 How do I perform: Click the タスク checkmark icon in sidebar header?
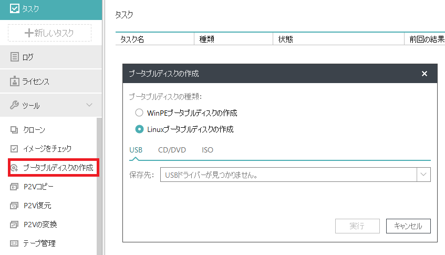(x=15, y=8)
